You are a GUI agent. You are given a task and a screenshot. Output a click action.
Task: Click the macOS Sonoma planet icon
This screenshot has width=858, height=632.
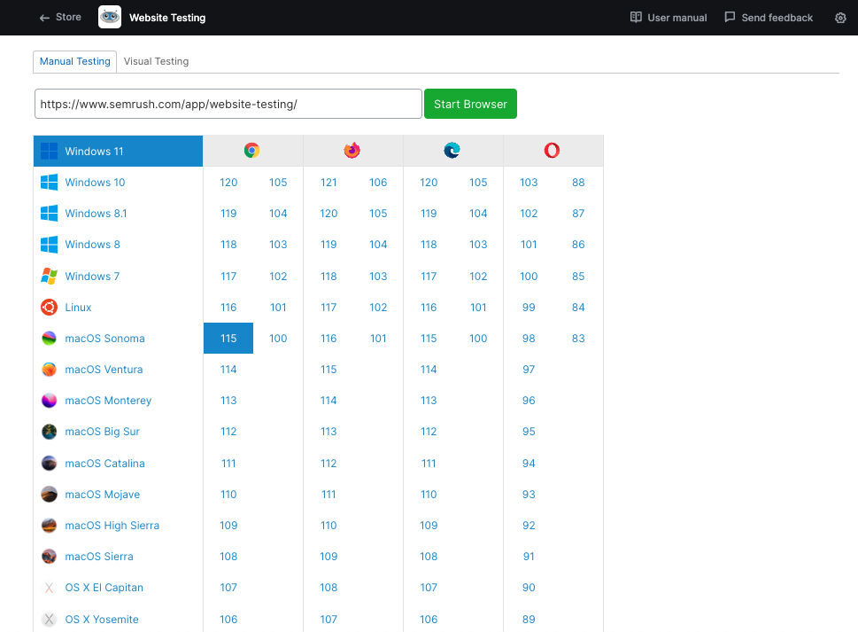49,338
